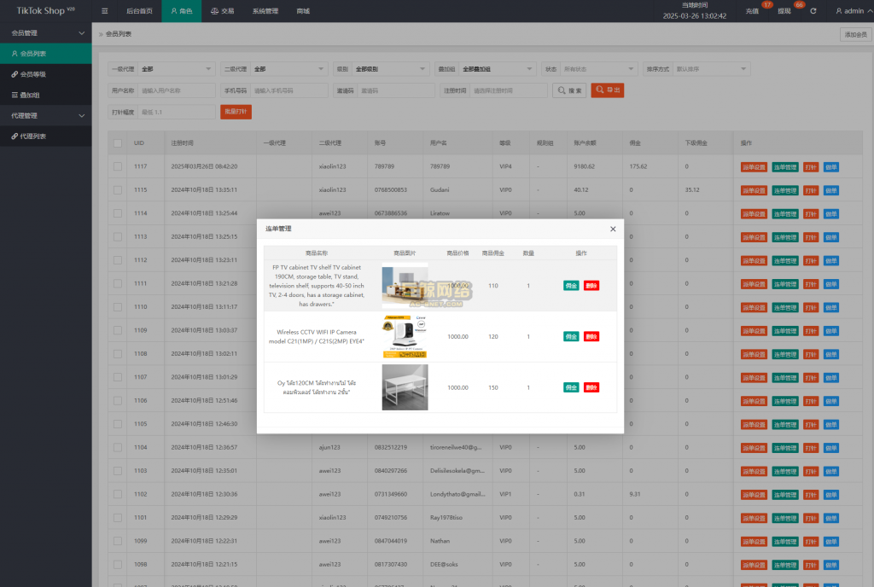Image resolution: width=874 pixels, height=587 pixels.
Task: Delete the Wireless CCTV camera item
Action: [x=591, y=336]
